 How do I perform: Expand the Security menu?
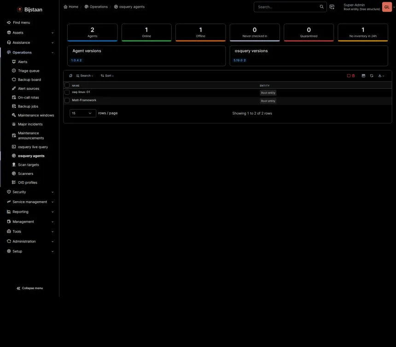30,192
